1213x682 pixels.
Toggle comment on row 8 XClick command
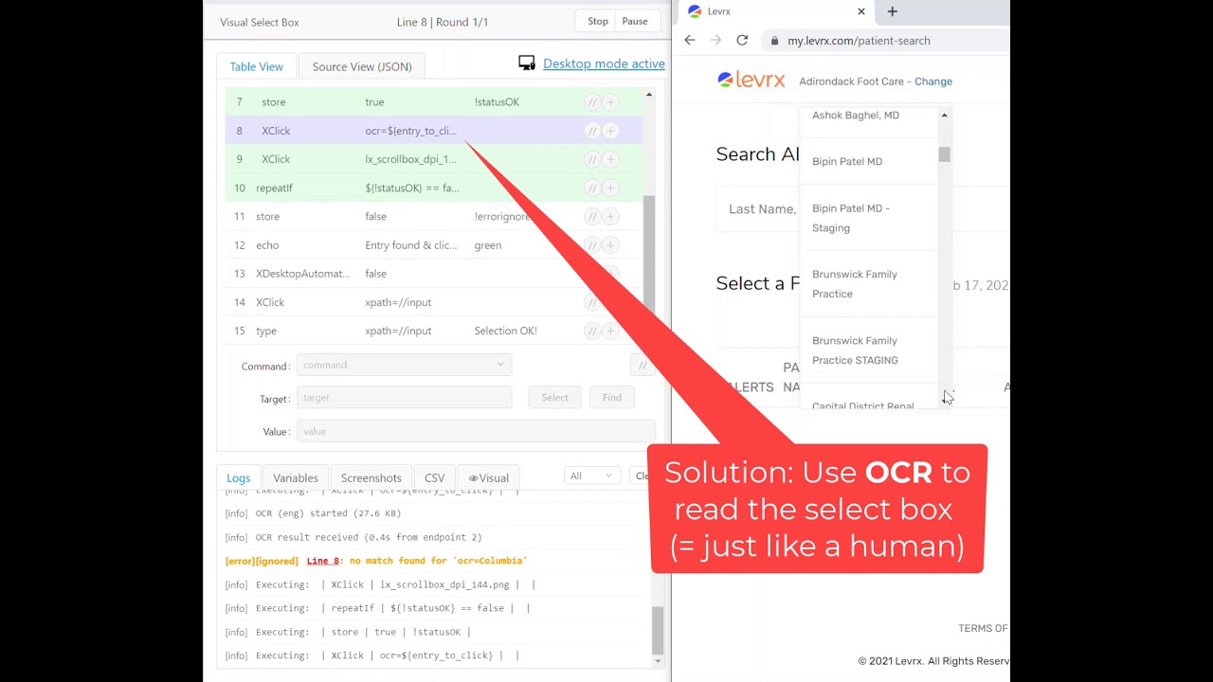click(592, 131)
